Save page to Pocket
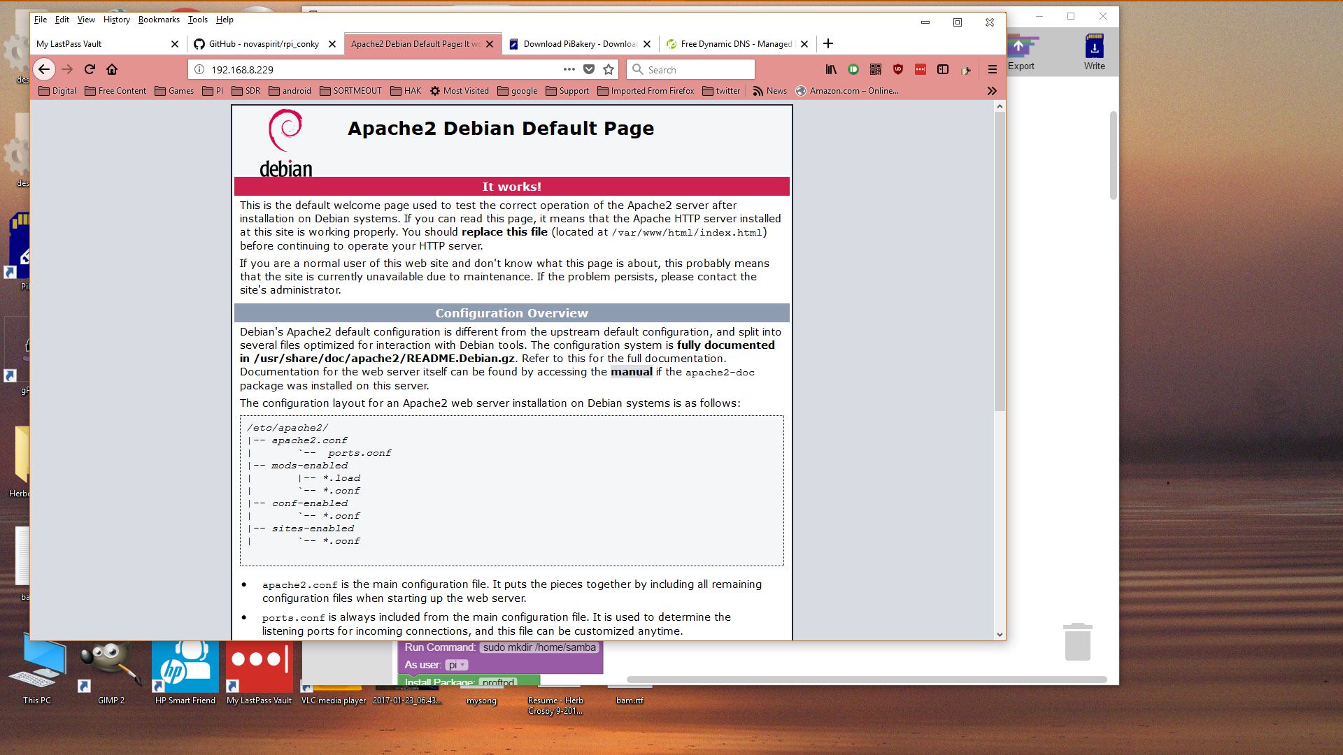The height and width of the screenshot is (755, 1343). (x=589, y=69)
